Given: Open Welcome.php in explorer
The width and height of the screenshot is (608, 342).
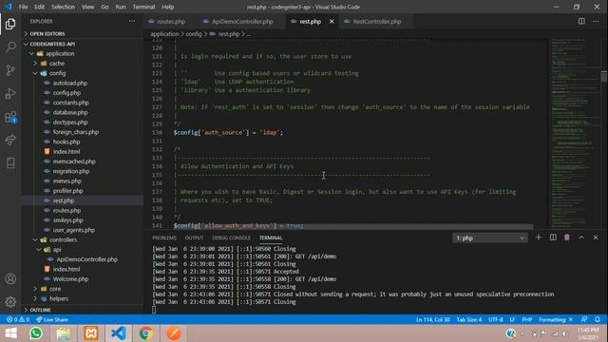Looking at the screenshot, I should pos(70,278).
